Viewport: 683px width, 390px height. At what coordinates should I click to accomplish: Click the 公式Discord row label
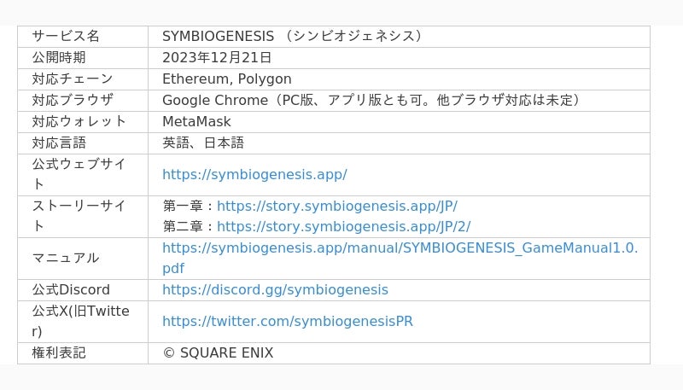71,289
